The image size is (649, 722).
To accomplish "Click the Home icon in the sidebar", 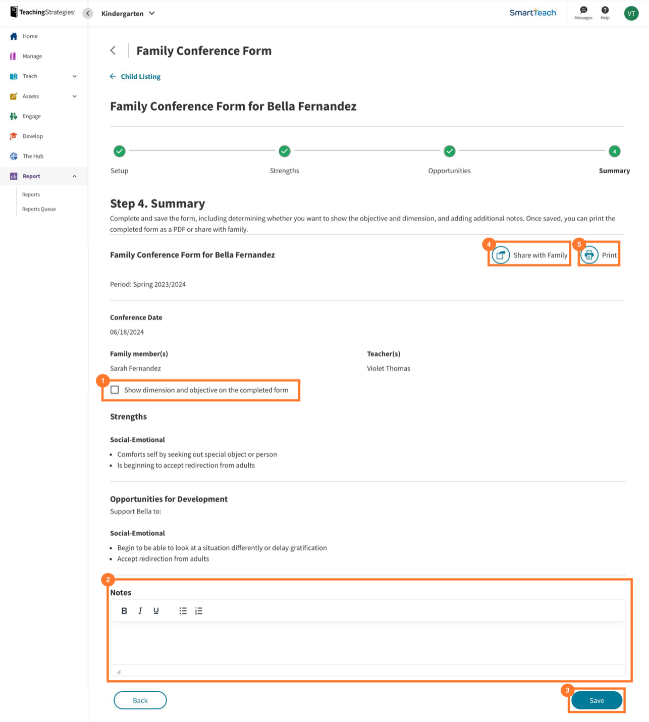I will point(14,36).
